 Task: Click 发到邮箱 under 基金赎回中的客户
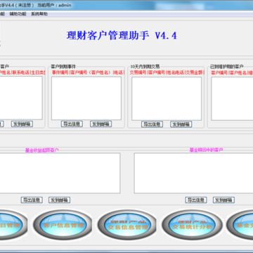tap(223, 200)
